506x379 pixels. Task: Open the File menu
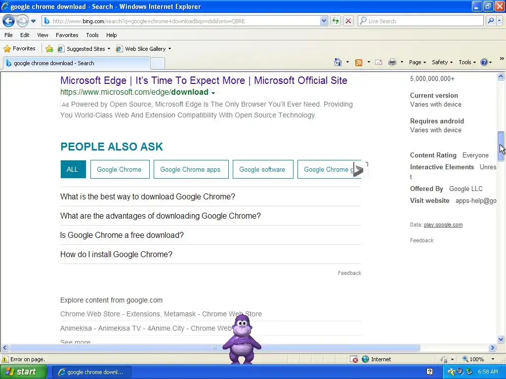click(x=9, y=35)
